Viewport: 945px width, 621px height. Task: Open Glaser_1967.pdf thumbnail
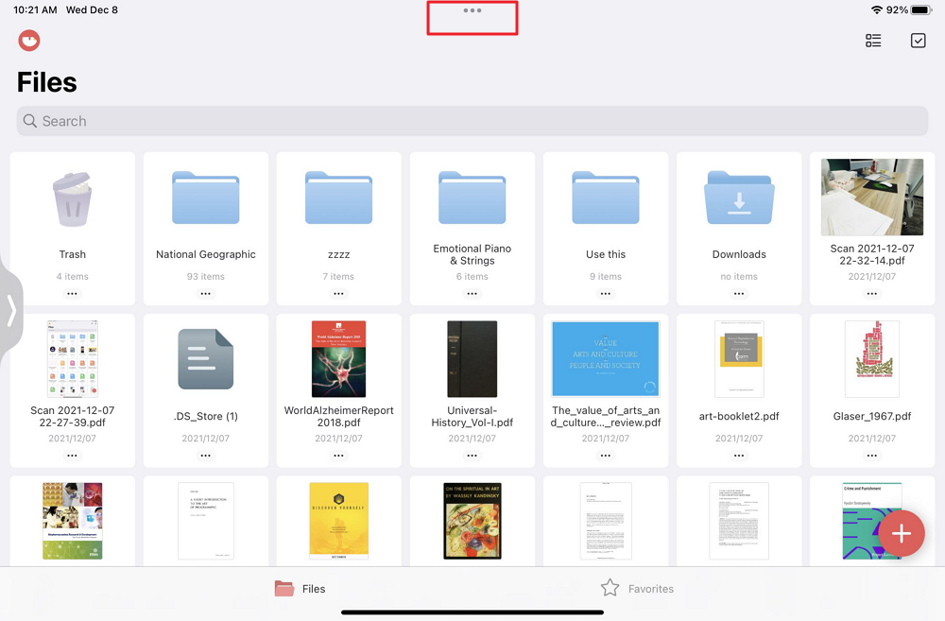[872, 359]
